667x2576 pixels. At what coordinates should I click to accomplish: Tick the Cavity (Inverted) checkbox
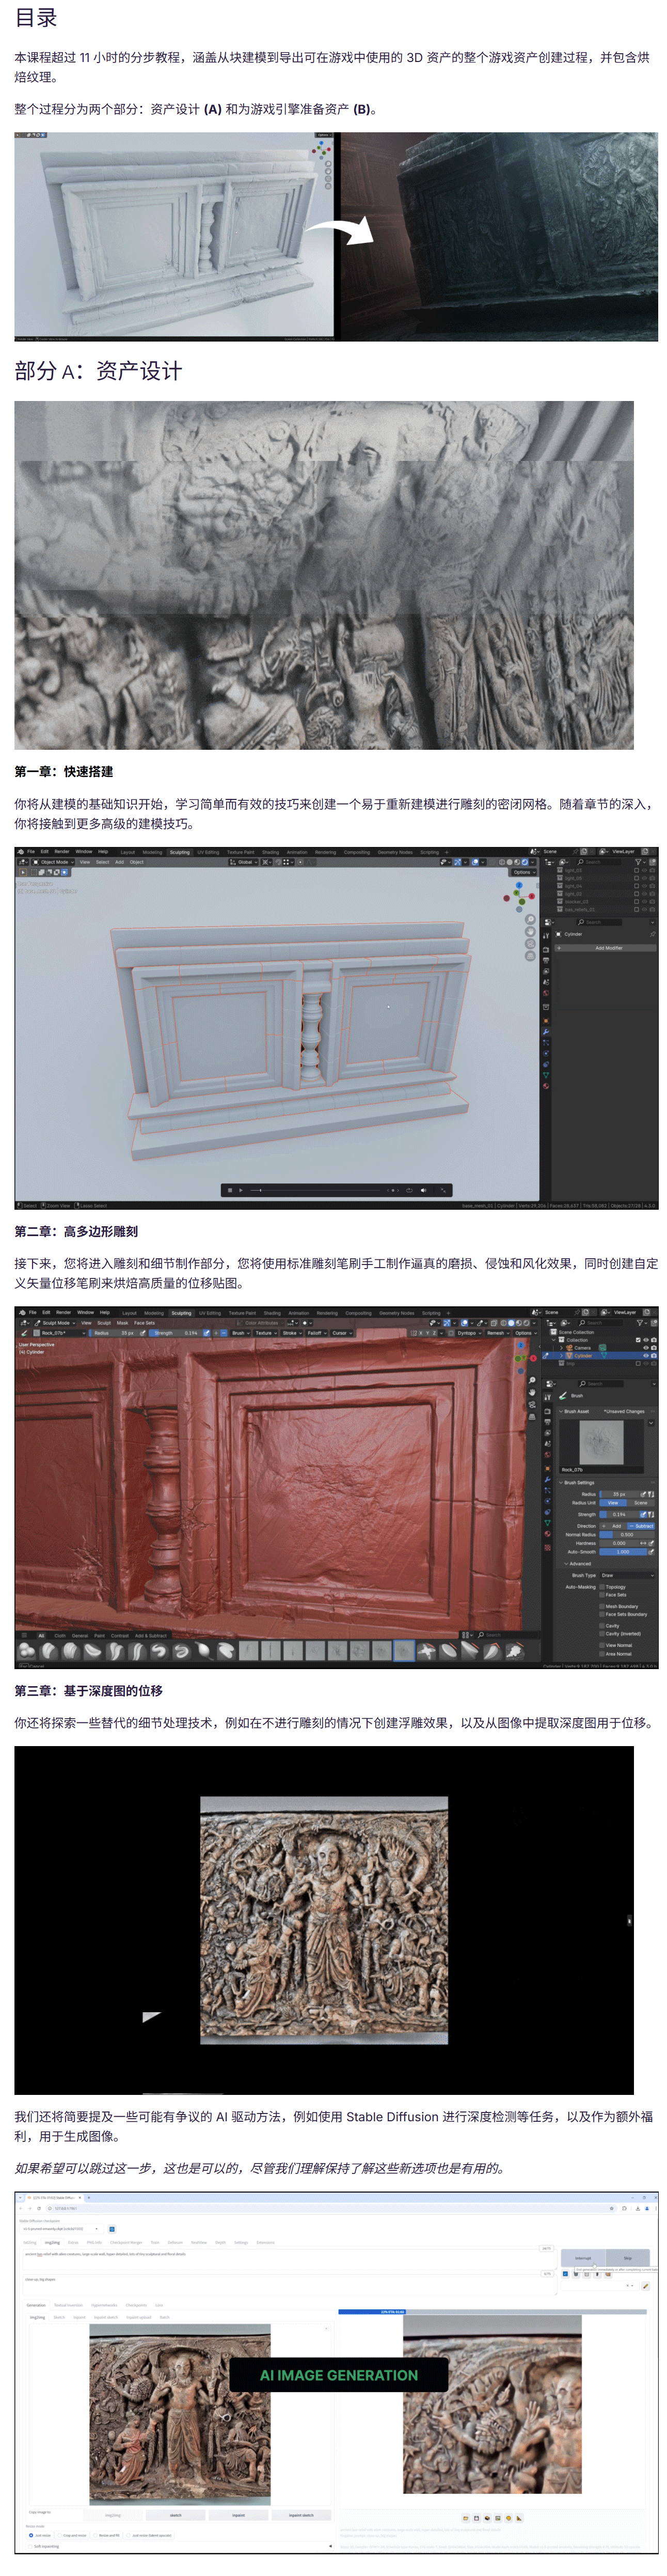tap(602, 1634)
